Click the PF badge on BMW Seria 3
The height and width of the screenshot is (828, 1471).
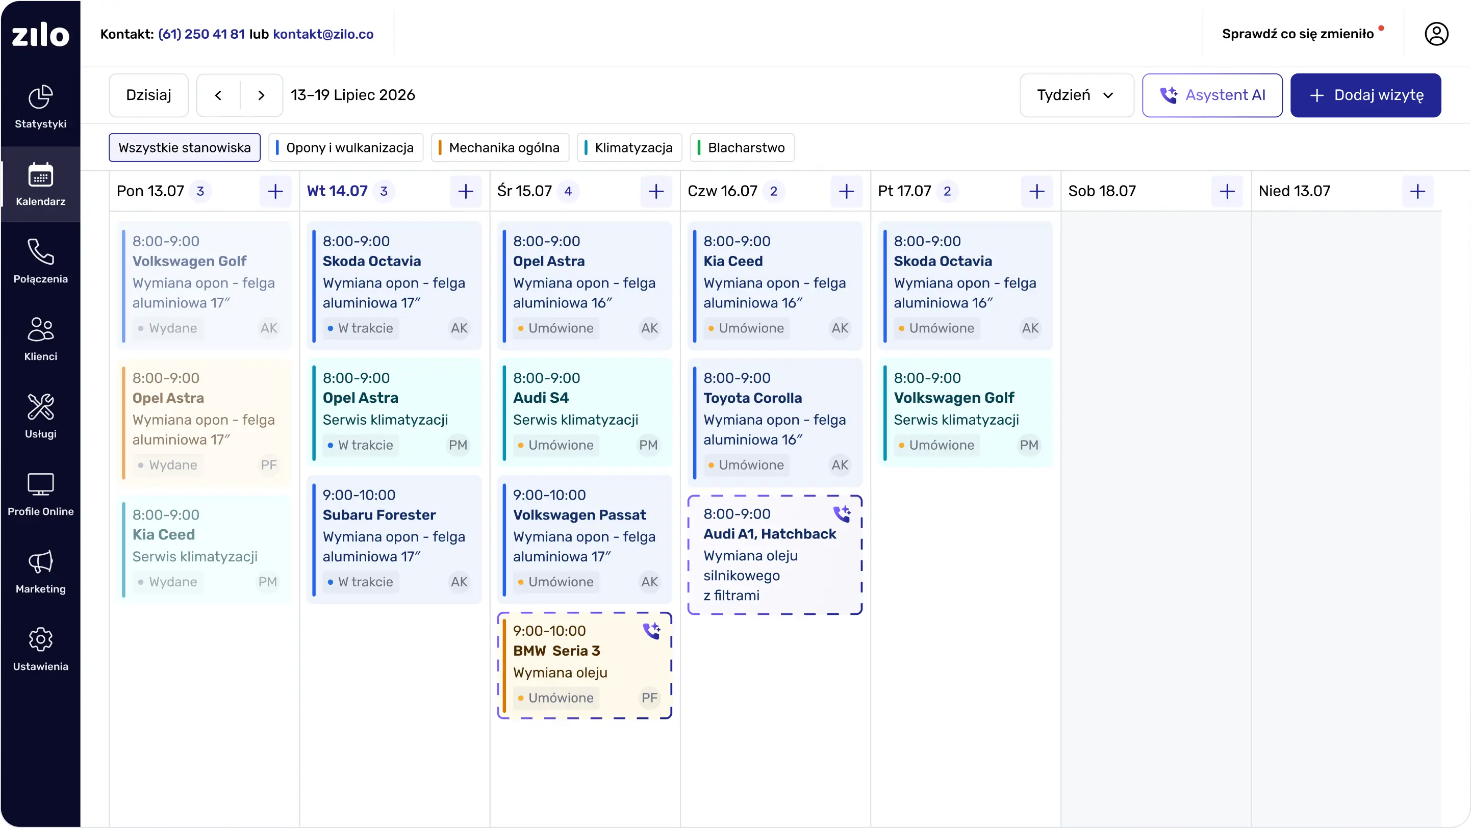[x=649, y=698]
